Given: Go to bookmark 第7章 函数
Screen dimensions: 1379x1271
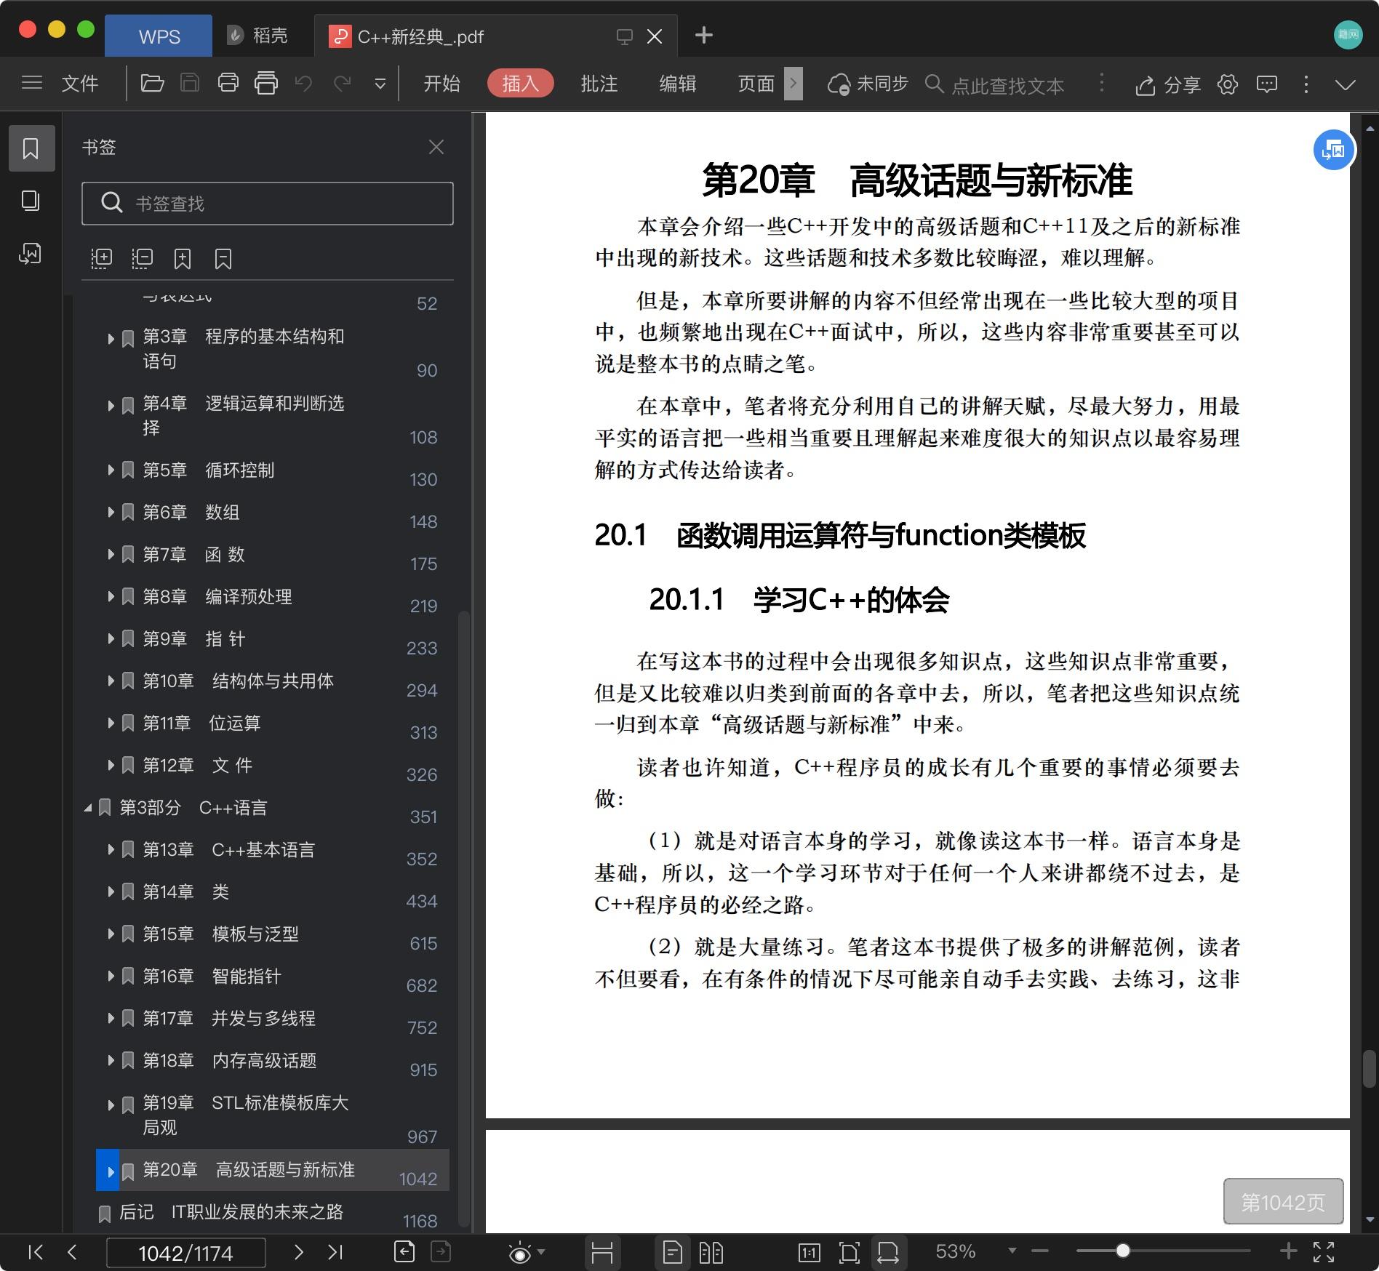Looking at the screenshot, I should (193, 555).
